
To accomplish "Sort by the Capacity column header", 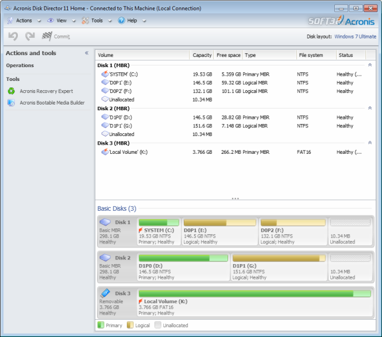I will pyautogui.click(x=202, y=55).
